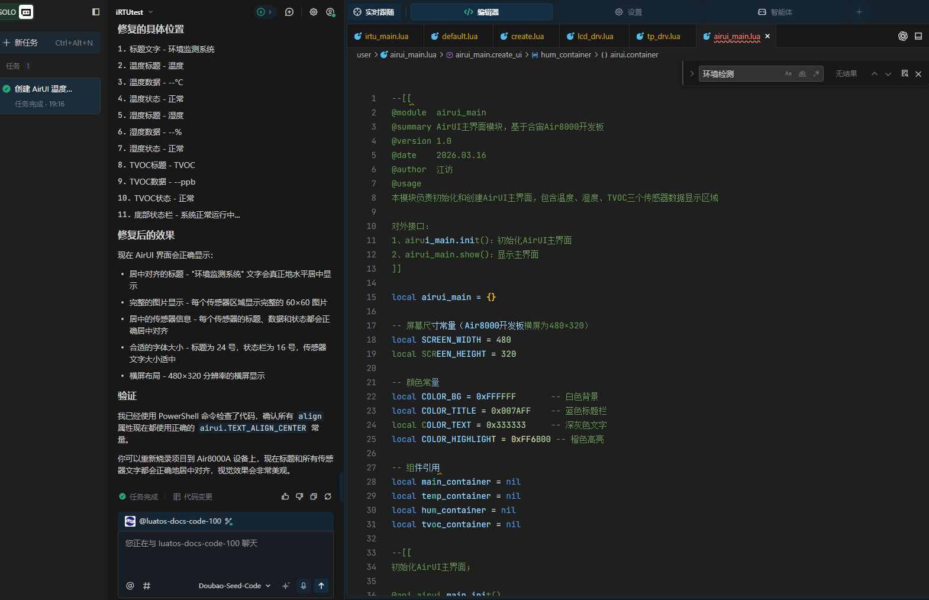The width and height of the screenshot is (929, 600).
Task: Expand the replace field in find widget
Action: point(691,74)
